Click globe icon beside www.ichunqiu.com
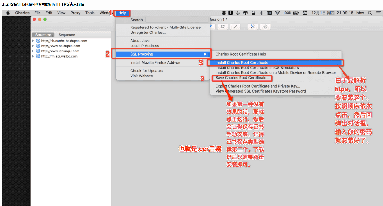Image resolution: width=383 pixels, height=206 pixels. coord(38,51)
